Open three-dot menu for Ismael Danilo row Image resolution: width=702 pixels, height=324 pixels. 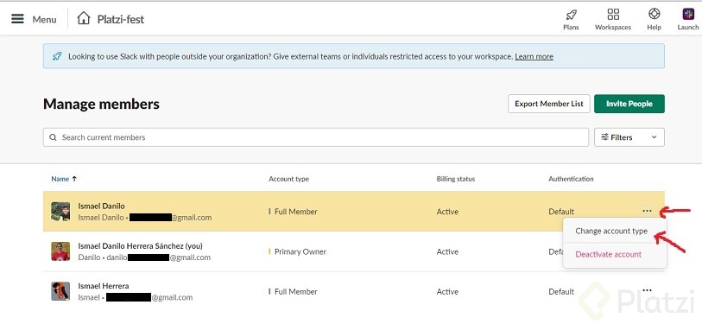point(647,211)
